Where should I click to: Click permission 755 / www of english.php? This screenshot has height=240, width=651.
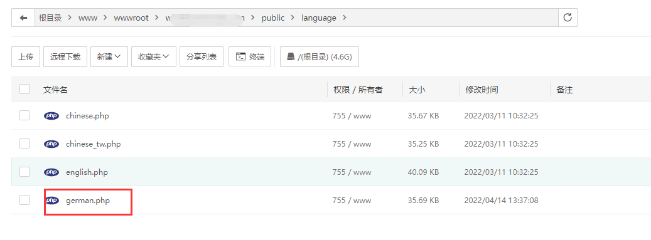click(352, 172)
